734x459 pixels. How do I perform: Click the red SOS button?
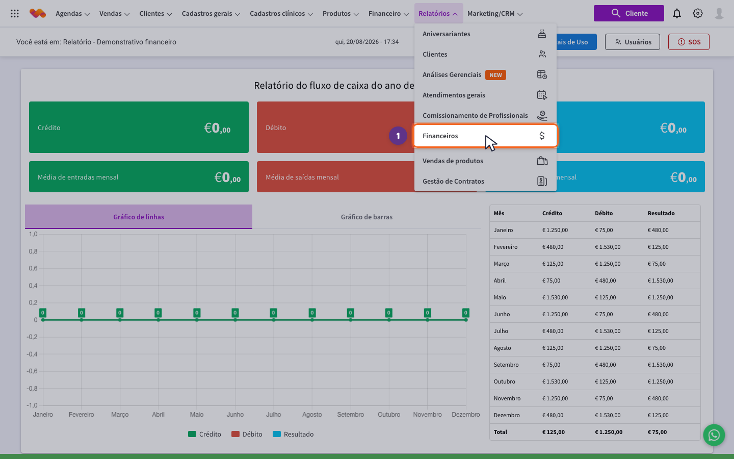[689, 42]
